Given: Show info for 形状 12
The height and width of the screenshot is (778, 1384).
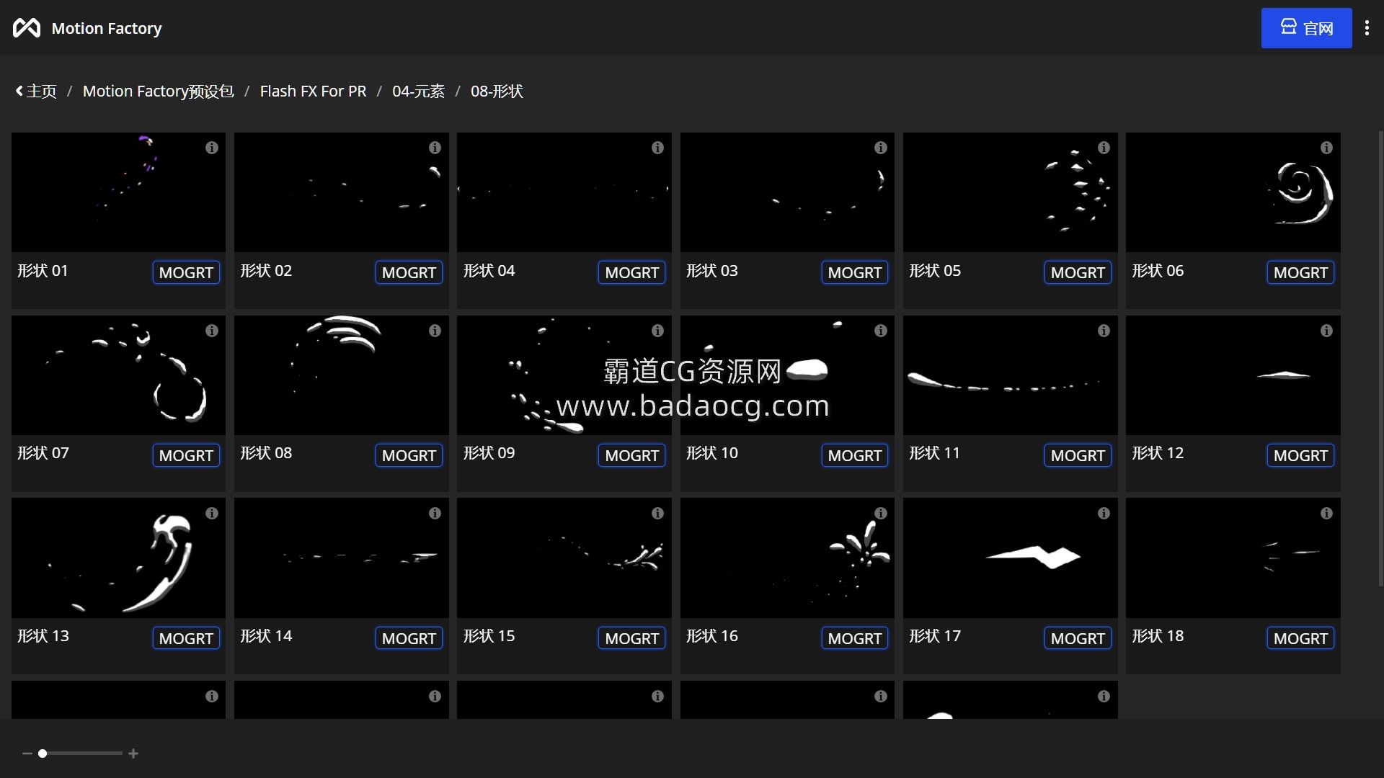Looking at the screenshot, I should point(1326,331).
